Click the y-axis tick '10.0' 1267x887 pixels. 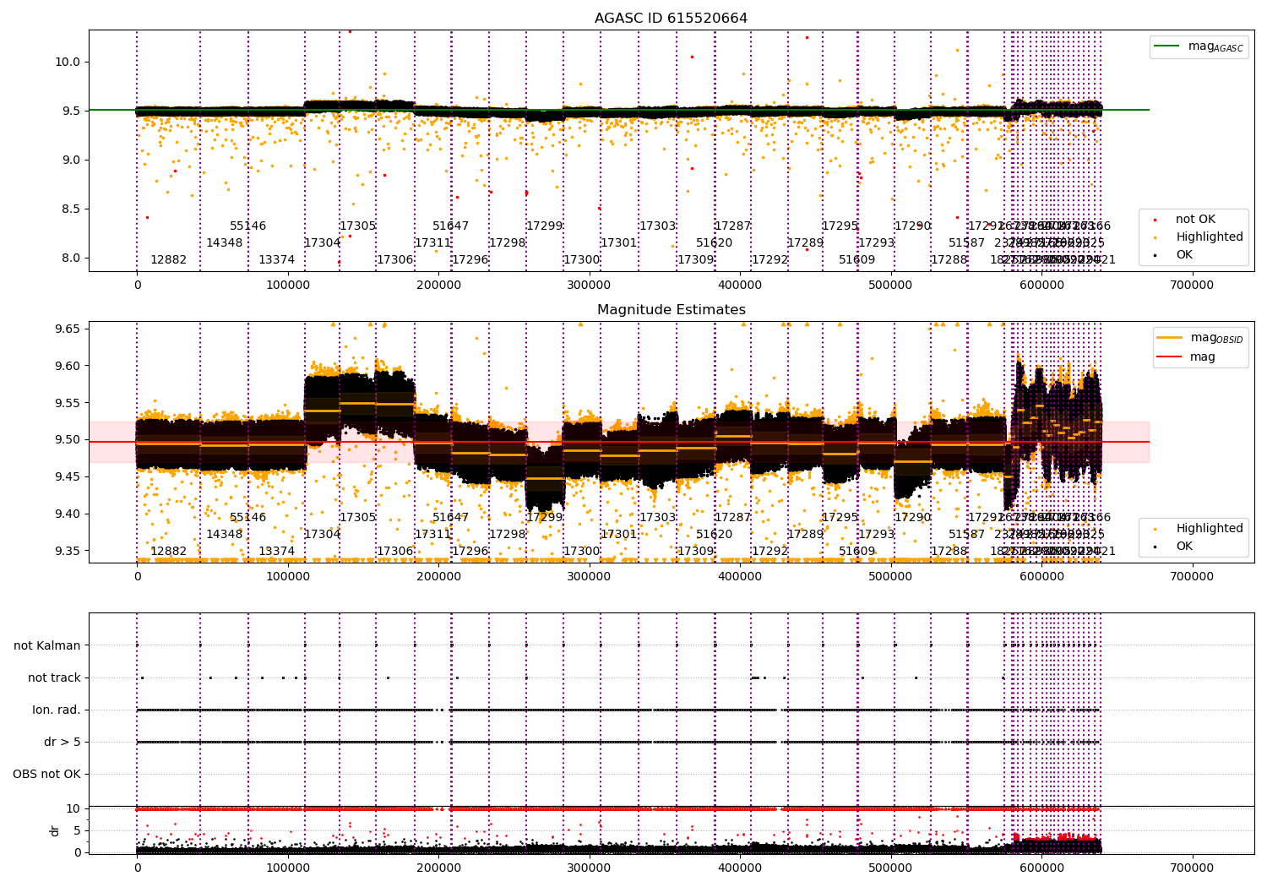(x=68, y=63)
